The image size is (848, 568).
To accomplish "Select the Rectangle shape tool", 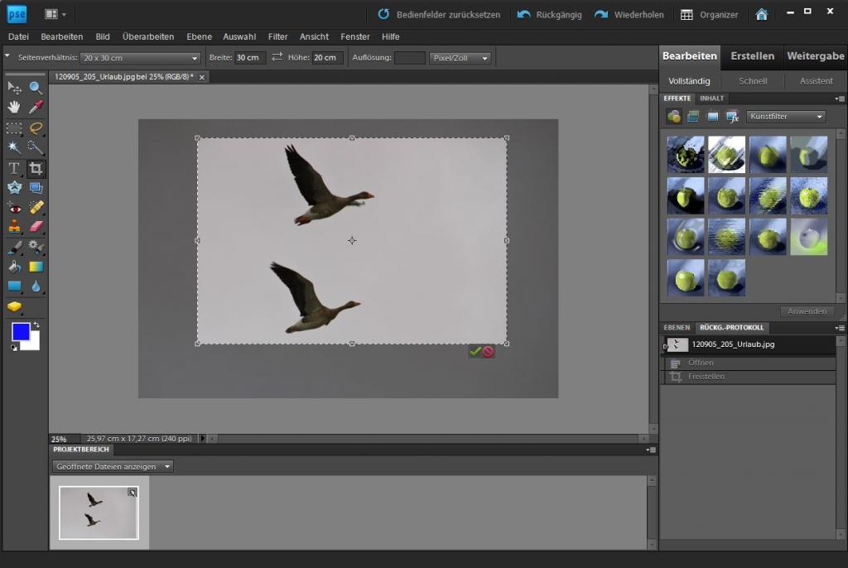I will [14, 286].
